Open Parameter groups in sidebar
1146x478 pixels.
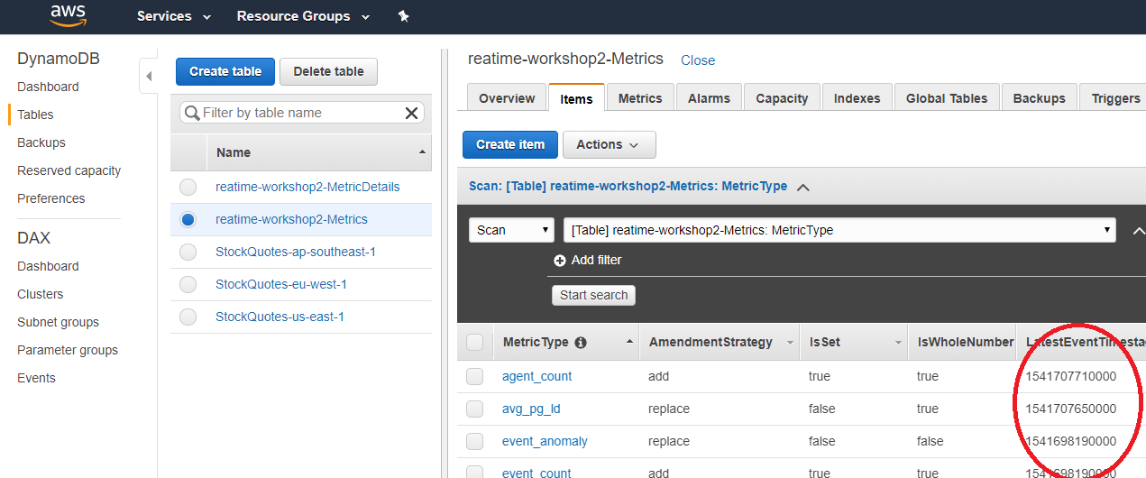(68, 350)
